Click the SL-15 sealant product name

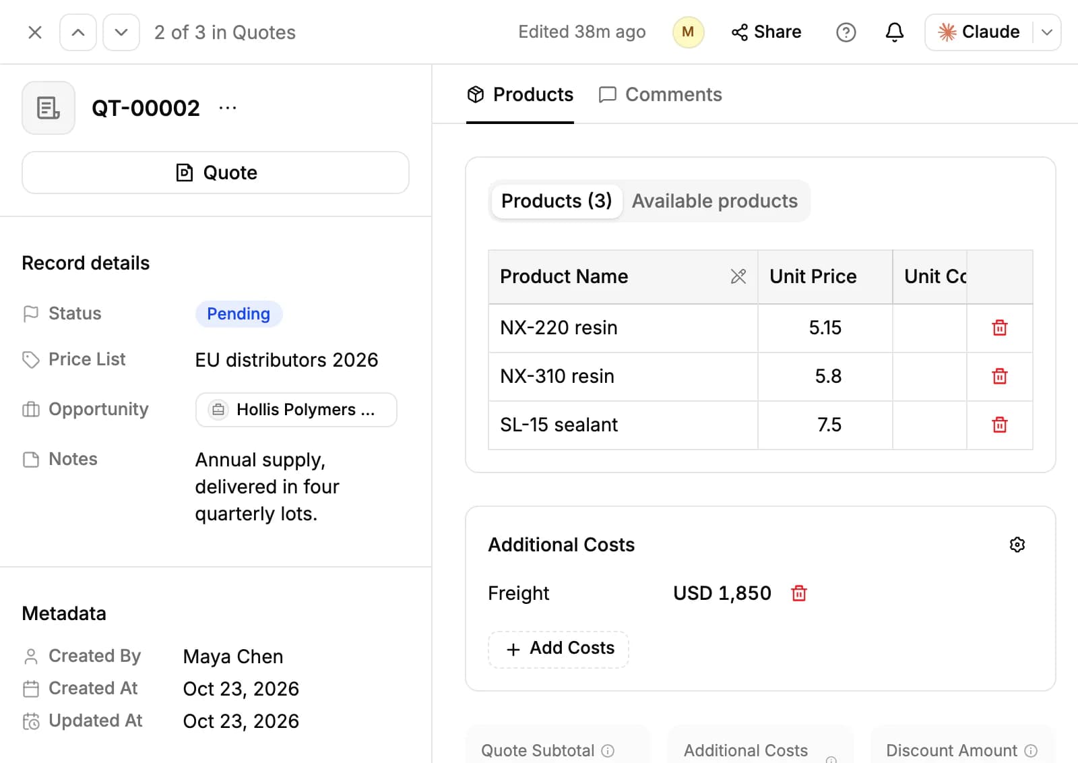click(559, 425)
